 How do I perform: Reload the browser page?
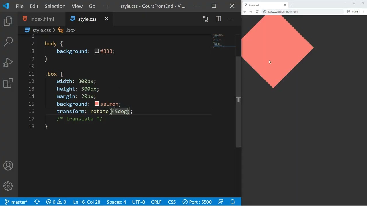[x=257, y=12]
